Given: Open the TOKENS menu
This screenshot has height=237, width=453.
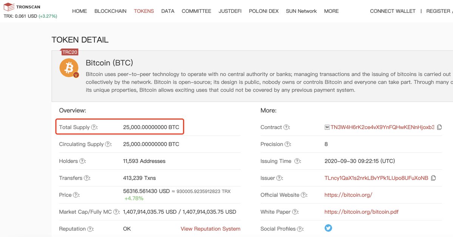Looking at the screenshot, I should point(144,11).
